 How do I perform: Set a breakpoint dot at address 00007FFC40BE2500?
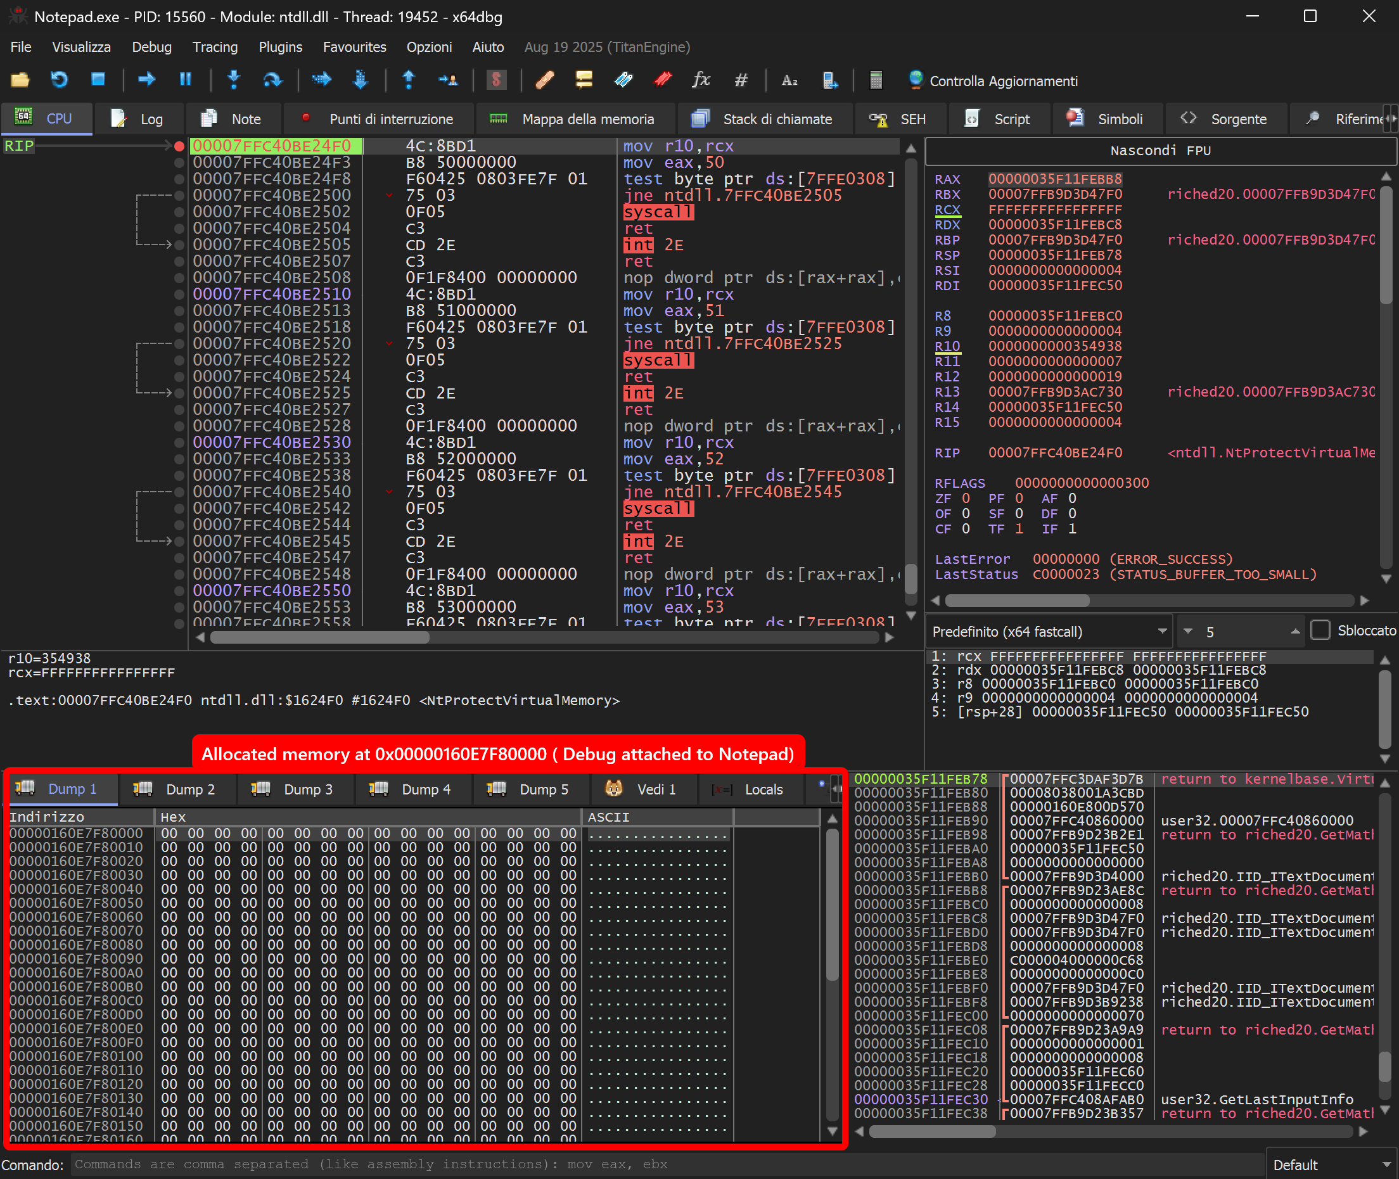(178, 195)
